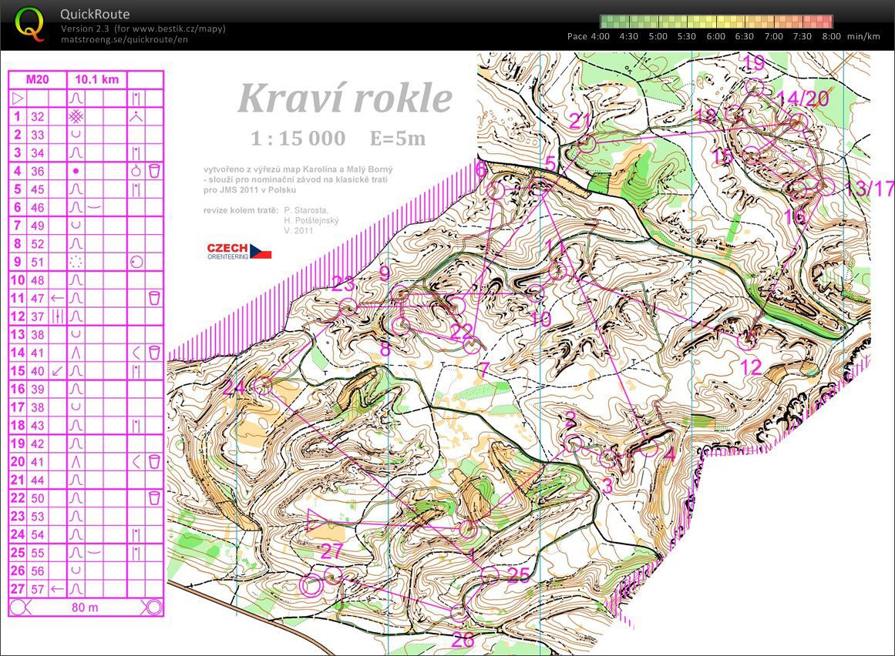The image size is (895, 656).
Task: Click control circle 19 on the map
Action: tap(755, 87)
